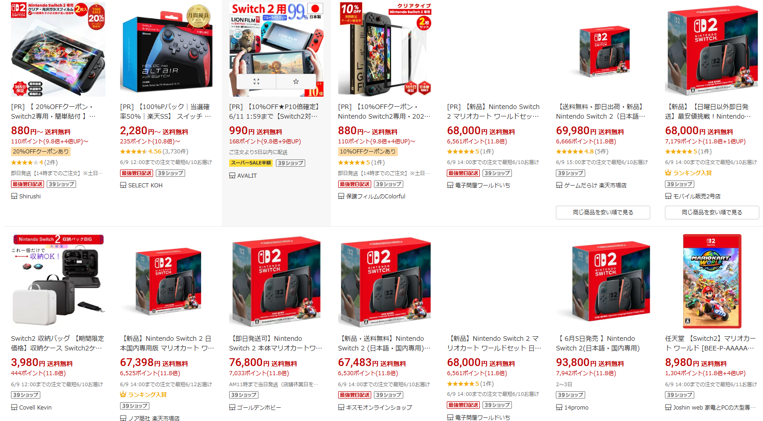This screenshot has width=763, height=421.
Task: Click the Joshin web shop icon
Action: pos(669,407)
